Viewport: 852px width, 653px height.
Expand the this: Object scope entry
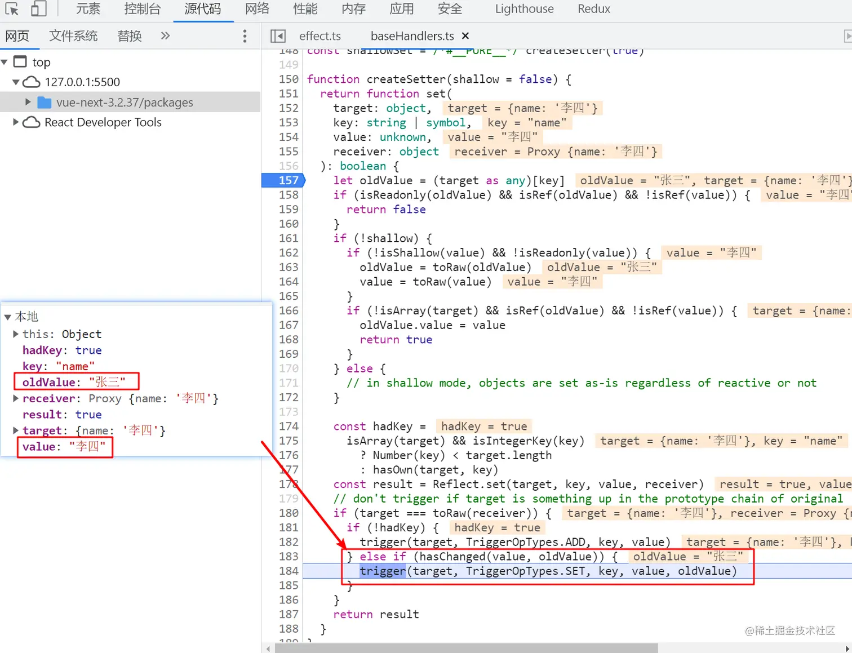point(16,334)
